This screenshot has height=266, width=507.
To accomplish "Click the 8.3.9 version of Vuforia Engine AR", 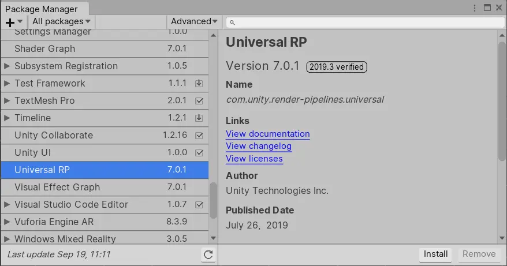I will pos(177,222).
